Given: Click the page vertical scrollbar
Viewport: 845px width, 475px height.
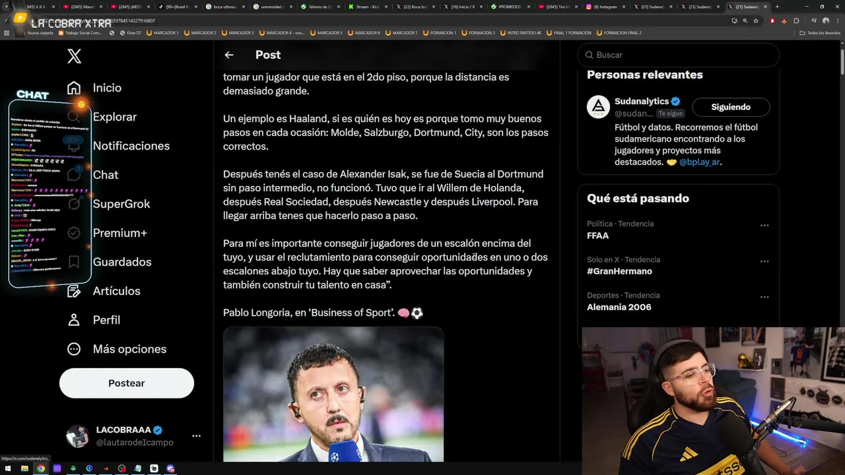Looking at the screenshot, I should pos(842,63).
